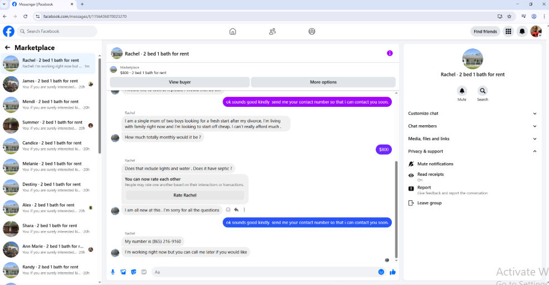The height and width of the screenshot is (285, 549).
Task: Go back with Marketplace arrow
Action: [x=7, y=47]
